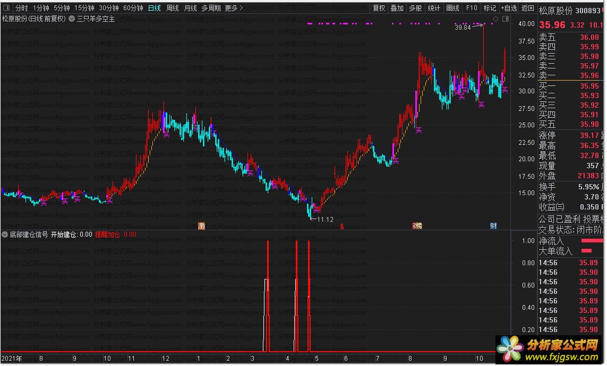This screenshot has height=366, width=607.
Task: Select the 15分钟 period
Action: coord(84,8)
